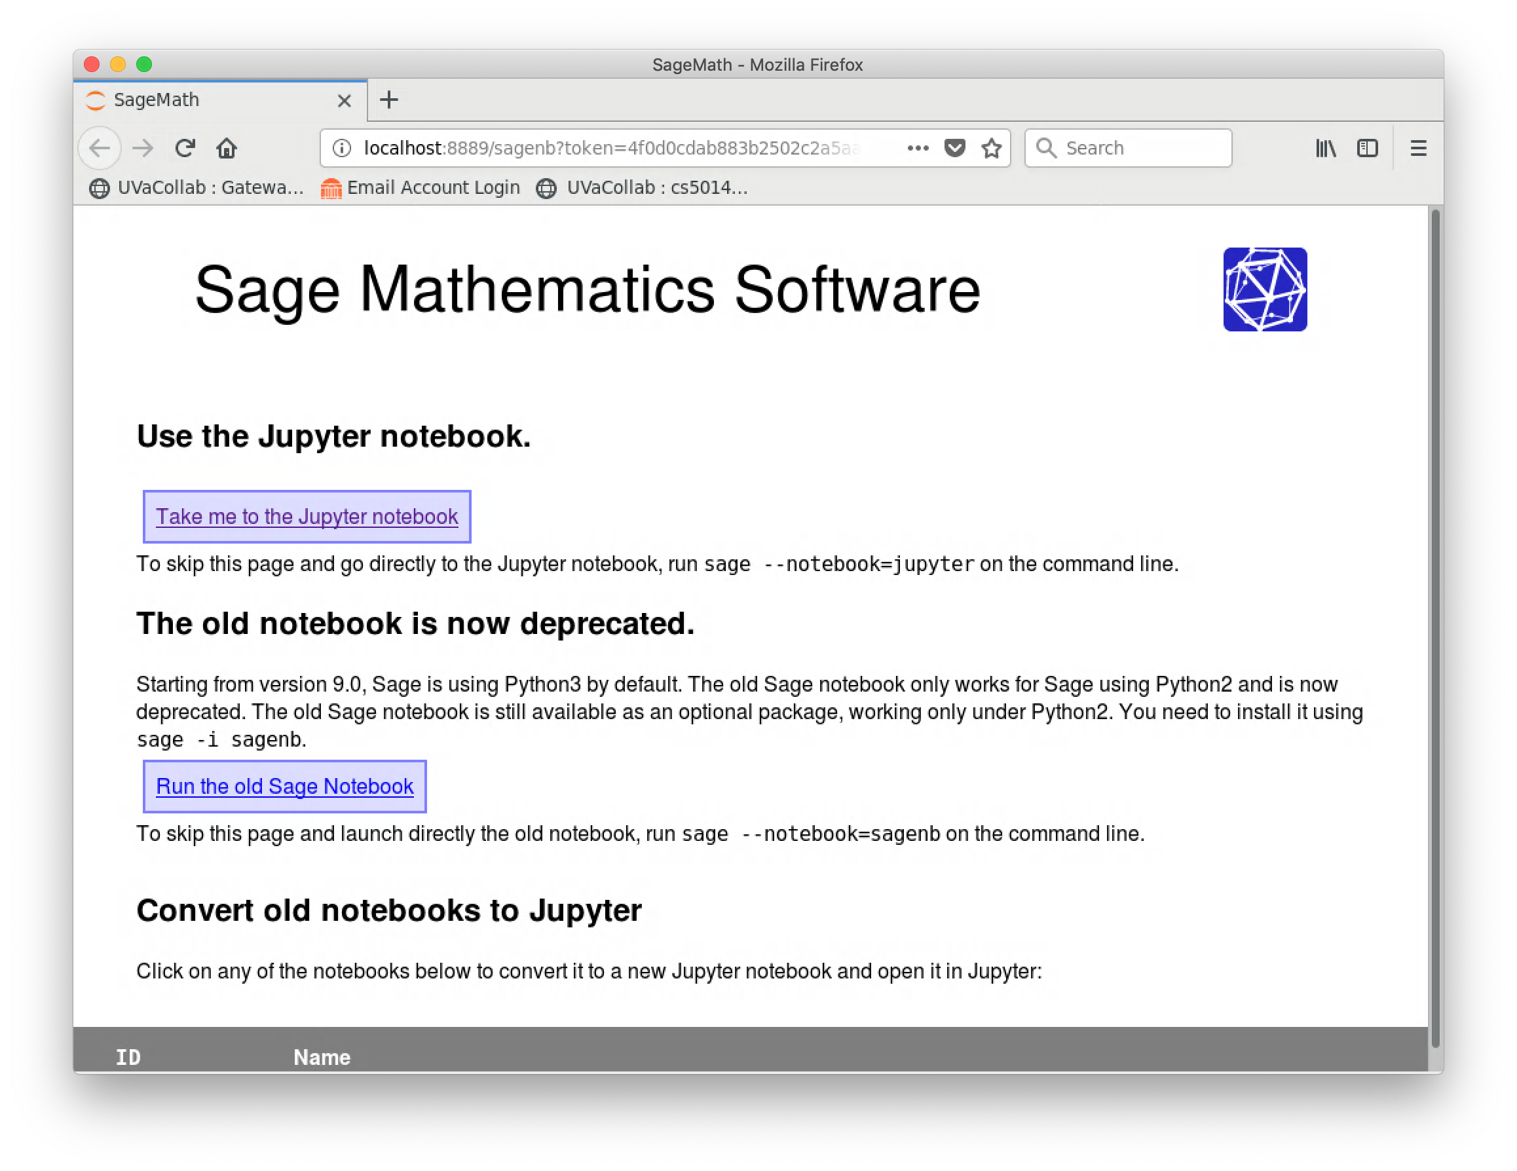Screen dimensions: 1517x1171
Task: Click the browser back arrow button
Action: [x=100, y=148]
